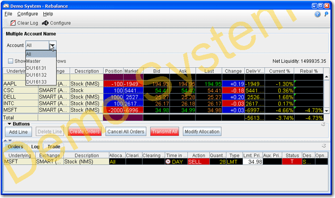Click the Clear Log toolbar icon
335x198 pixels.
13,23
